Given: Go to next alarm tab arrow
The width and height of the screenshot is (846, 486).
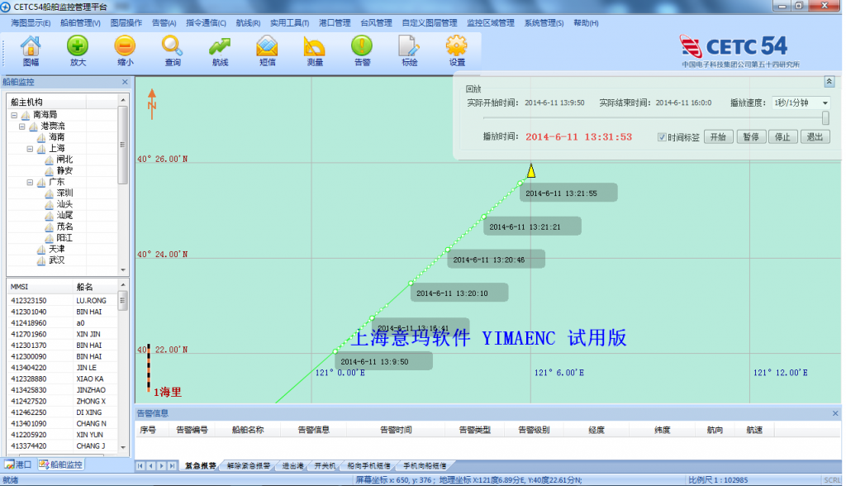Looking at the screenshot, I should [x=161, y=465].
